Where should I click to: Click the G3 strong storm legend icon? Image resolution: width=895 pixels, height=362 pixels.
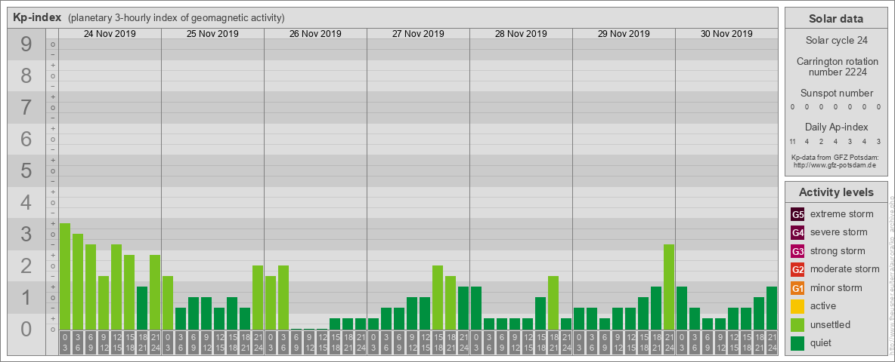(798, 251)
